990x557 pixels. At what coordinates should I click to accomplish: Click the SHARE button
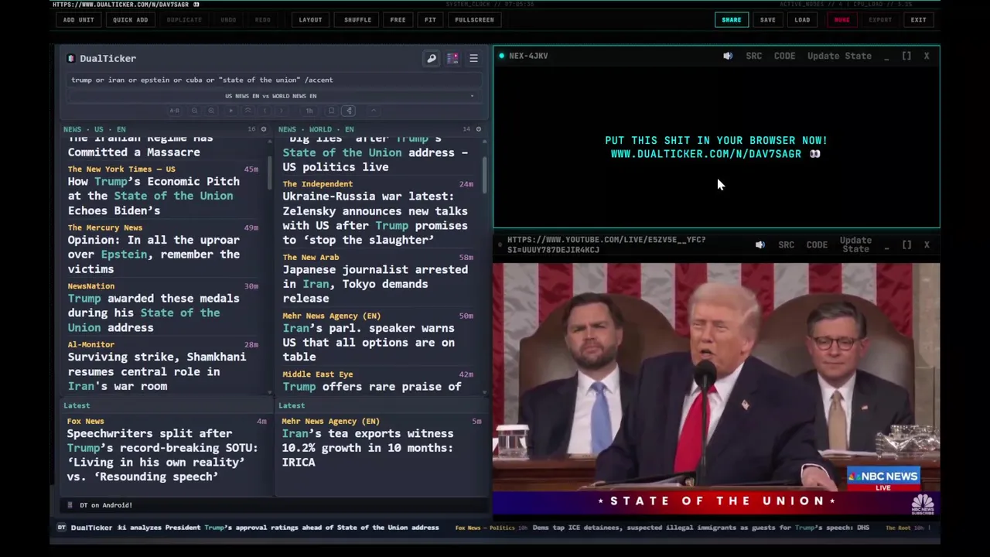pos(731,20)
